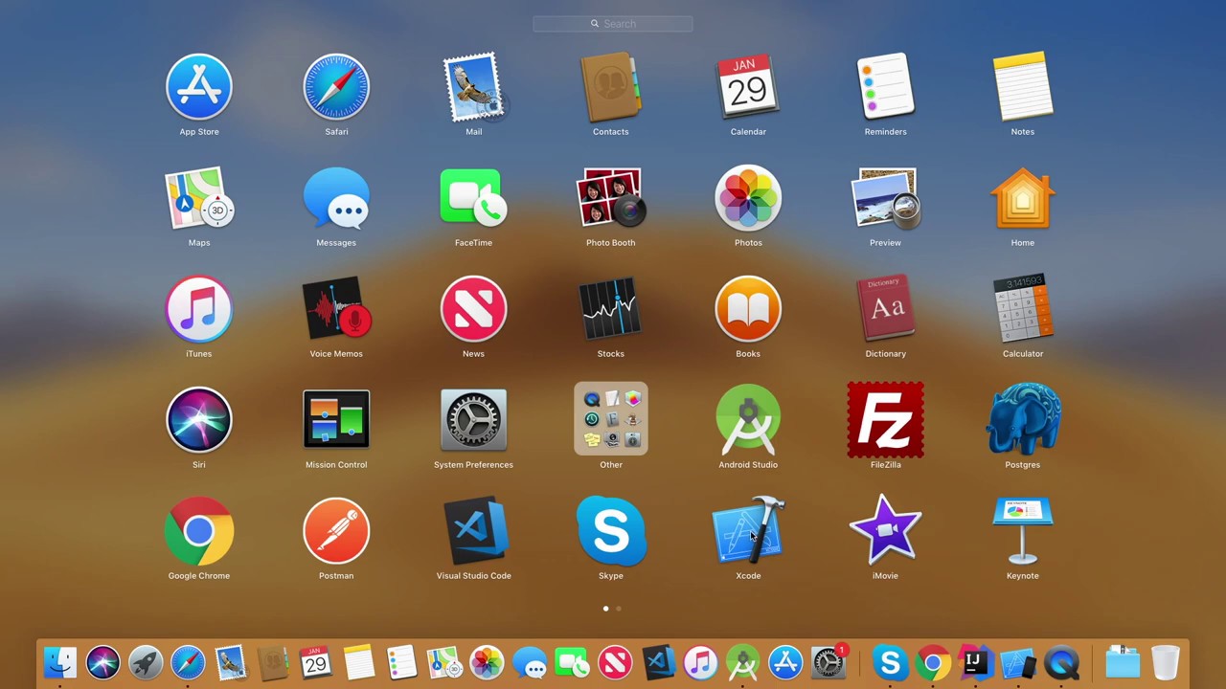The image size is (1226, 689).
Task: Switch to second Launchpad page dot
Action: pos(619,609)
